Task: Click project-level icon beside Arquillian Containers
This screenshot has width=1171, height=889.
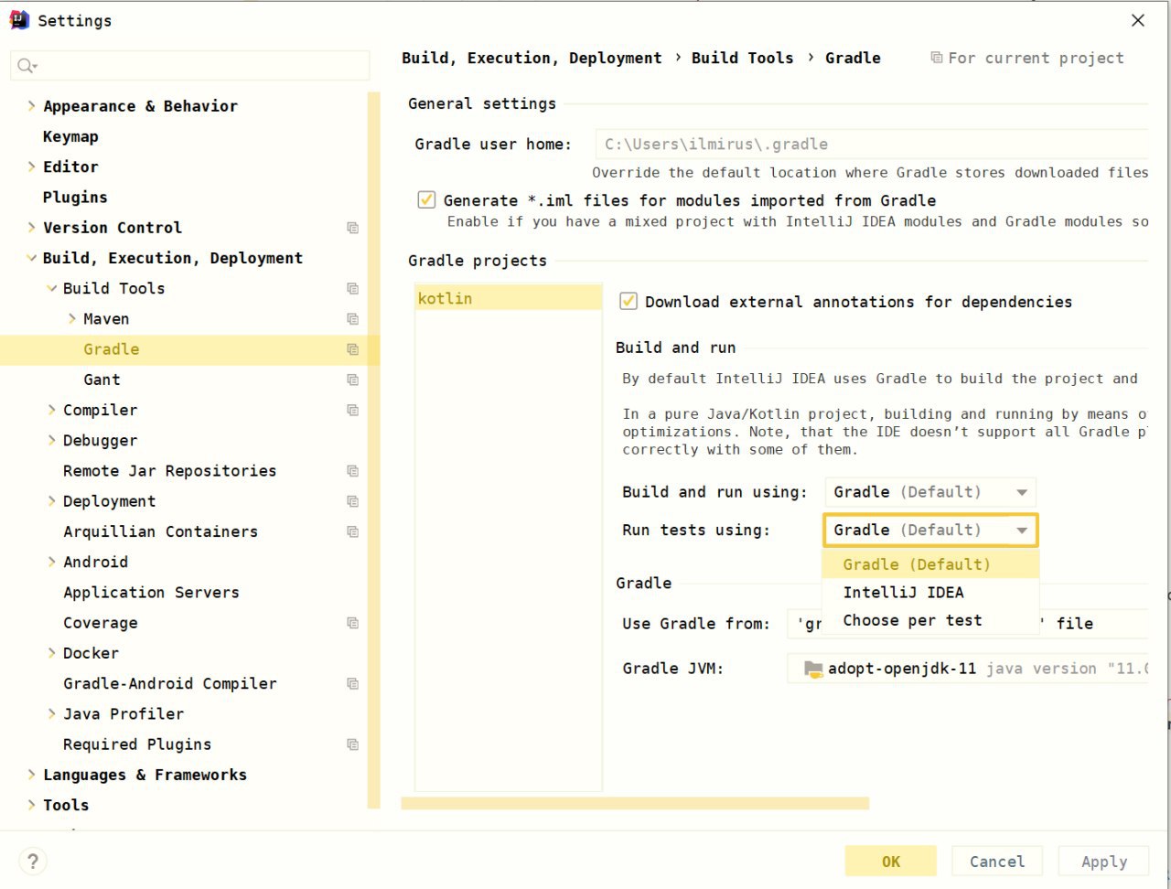Action: click(352, 531)
